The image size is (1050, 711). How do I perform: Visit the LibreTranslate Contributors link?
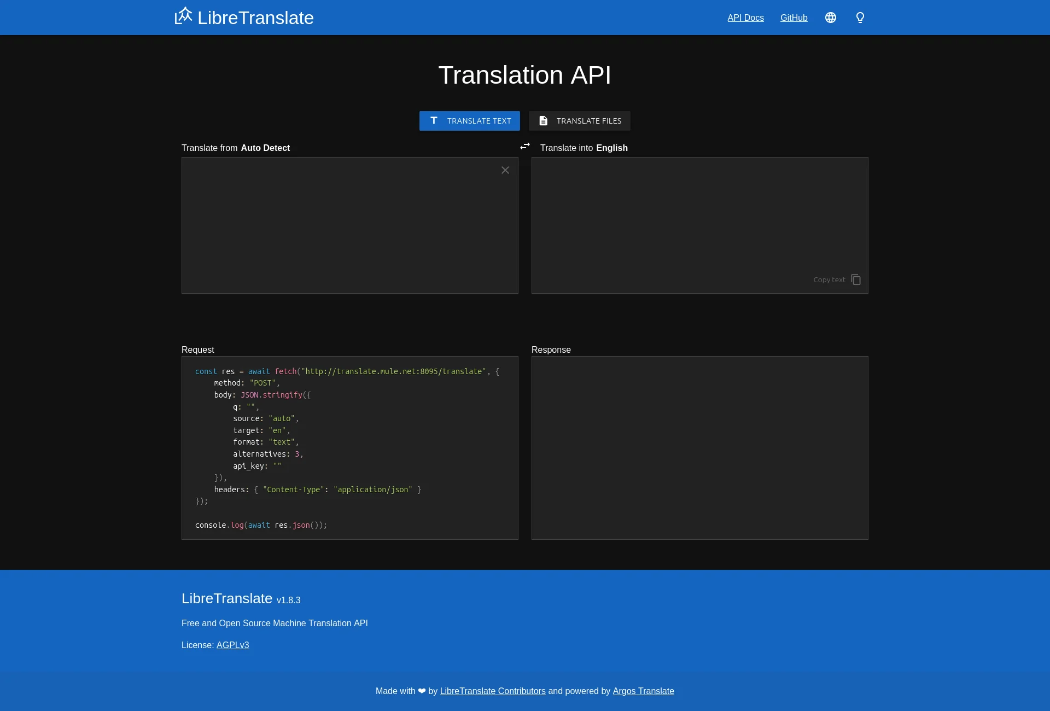pyautogui.click(x=493, y=691)
